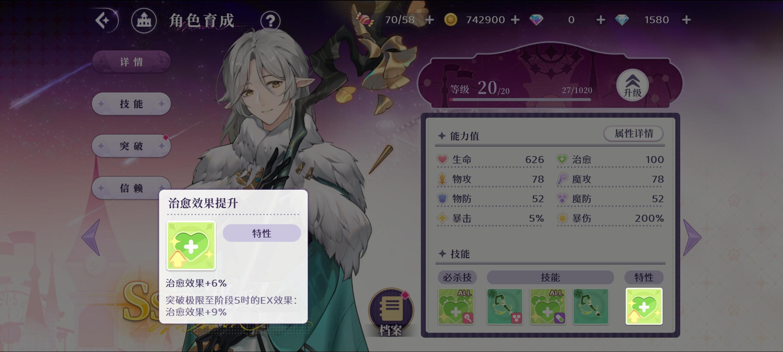
Task: Click the level experience progress bar
Action: (x=520, y=99)
